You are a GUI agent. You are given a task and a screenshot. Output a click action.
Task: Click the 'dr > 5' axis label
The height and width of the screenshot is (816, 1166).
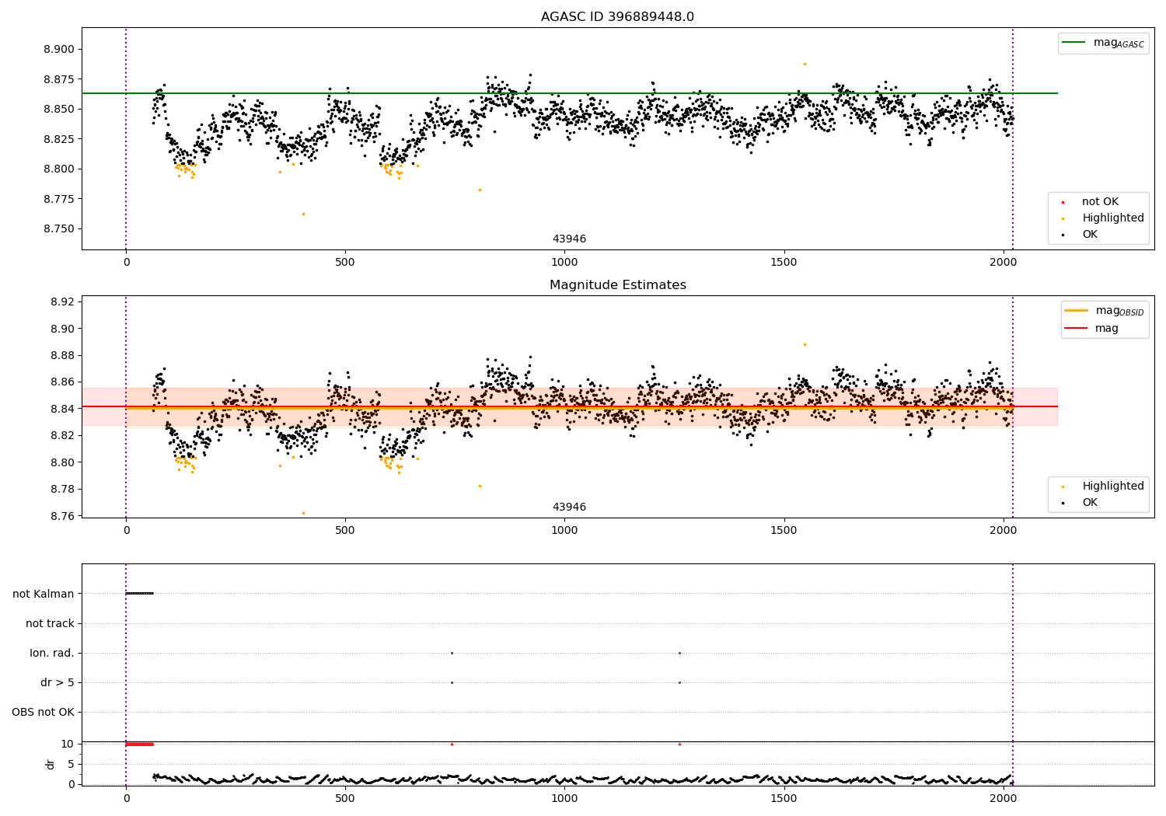pos(58,682)
